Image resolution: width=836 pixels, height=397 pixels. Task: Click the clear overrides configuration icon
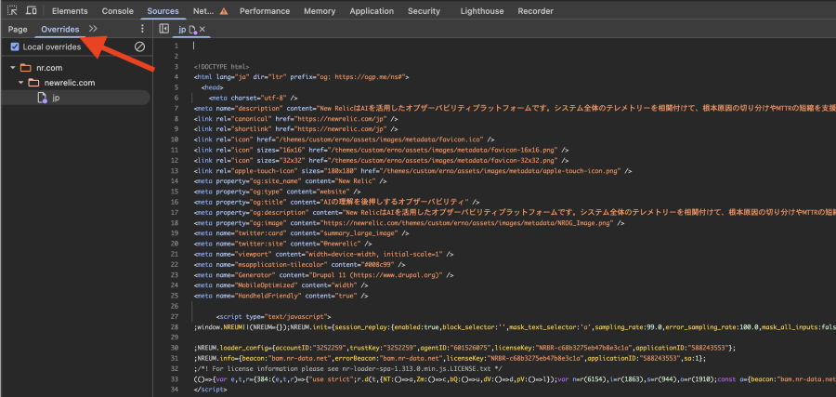(x=139, y=47)
